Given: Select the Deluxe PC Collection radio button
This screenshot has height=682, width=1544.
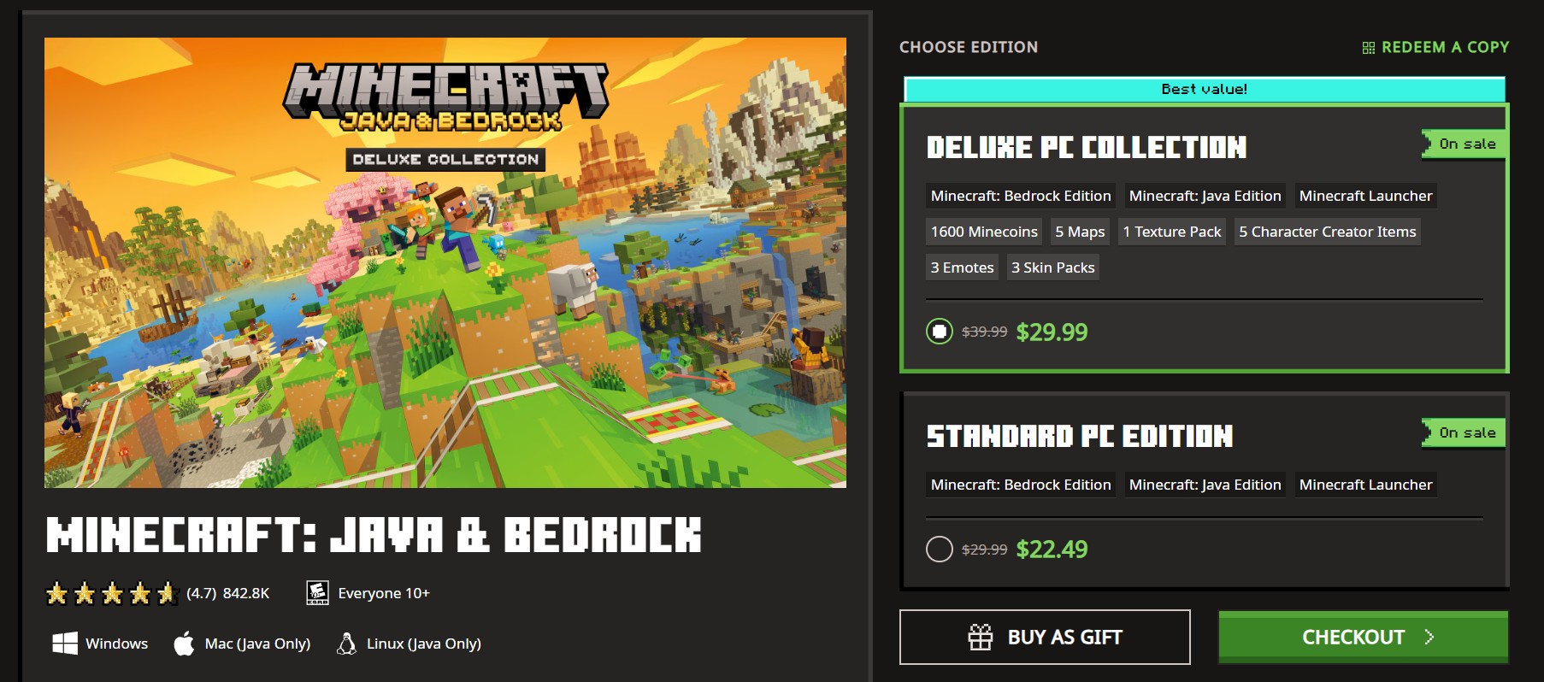Looking at the screenshot, I should 940,332.
